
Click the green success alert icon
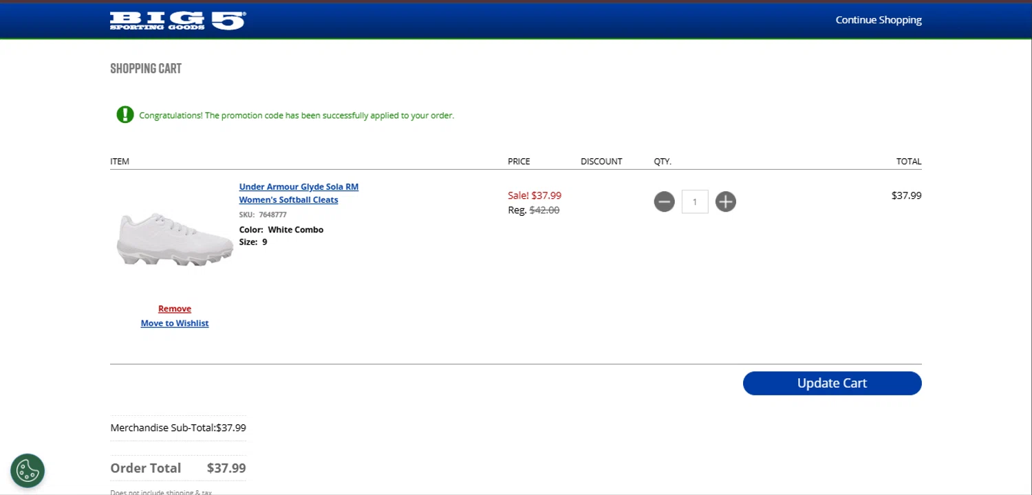tap(125, 115)
